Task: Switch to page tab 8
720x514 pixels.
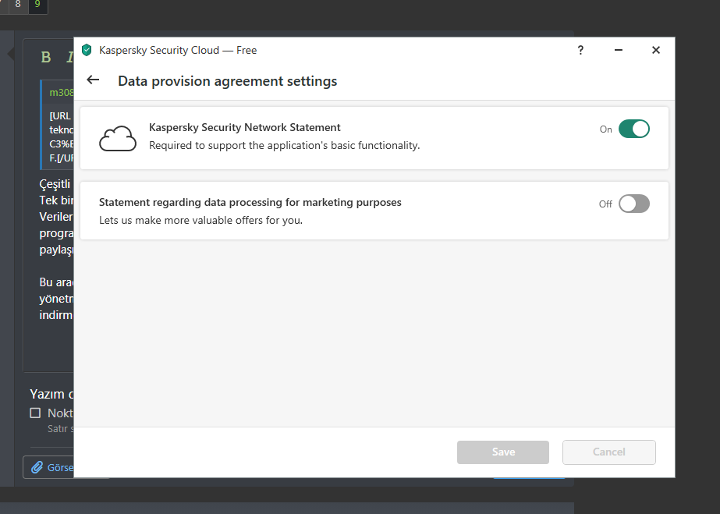Action: tap(18, 5)
